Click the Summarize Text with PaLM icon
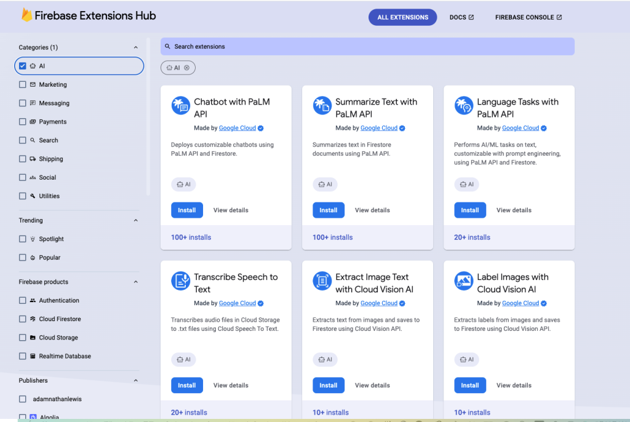 point(322,106)
